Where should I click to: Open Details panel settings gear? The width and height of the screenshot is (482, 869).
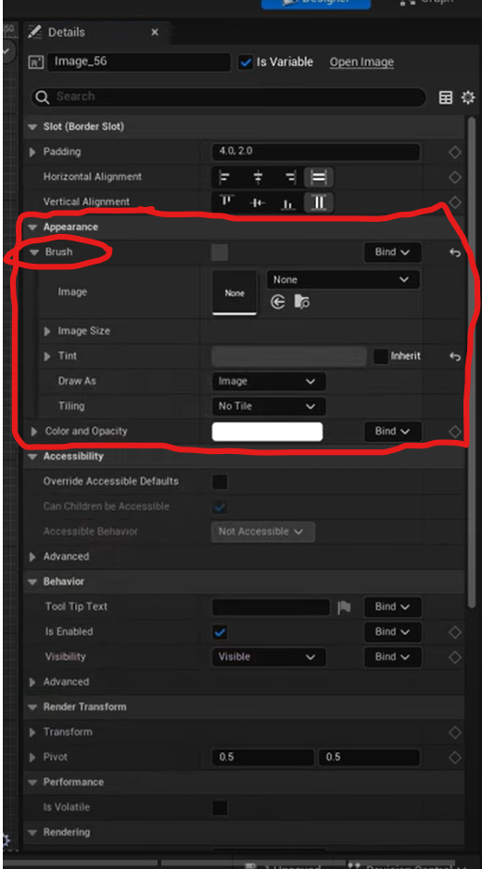[x=467, y=97]
